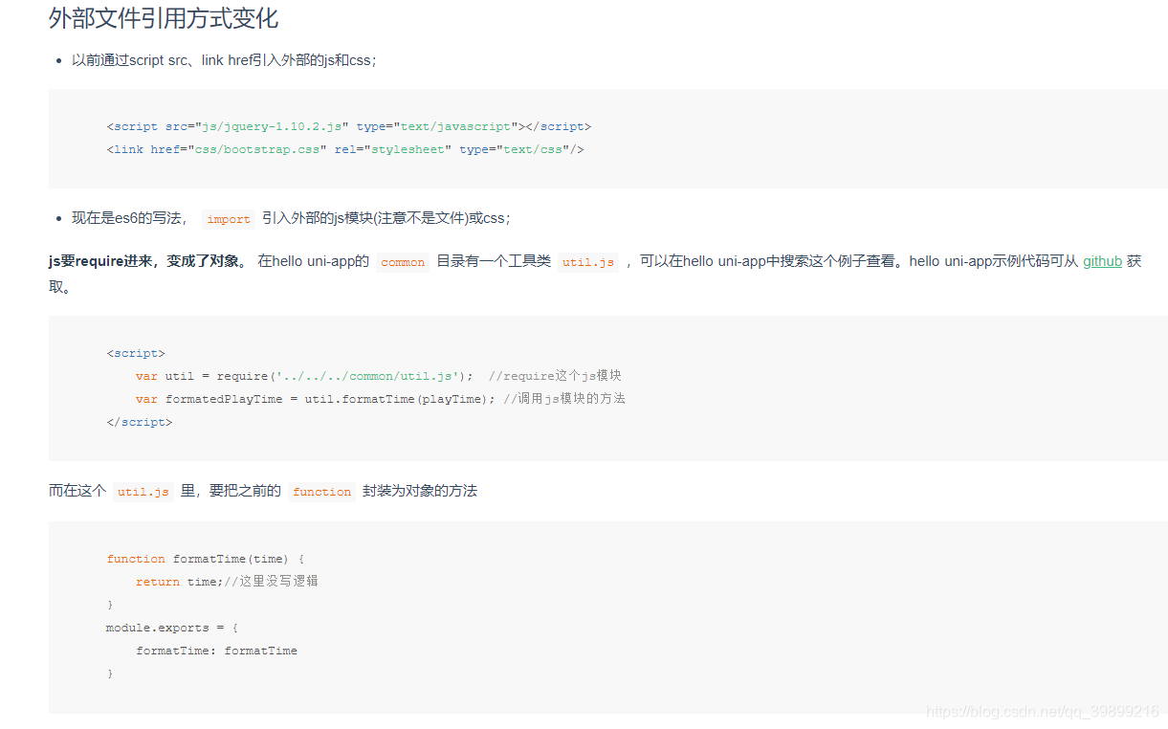Click inline code 'util.js' after 而在这个
This screenshot has width=1168, height=729.
coord(143,492)
